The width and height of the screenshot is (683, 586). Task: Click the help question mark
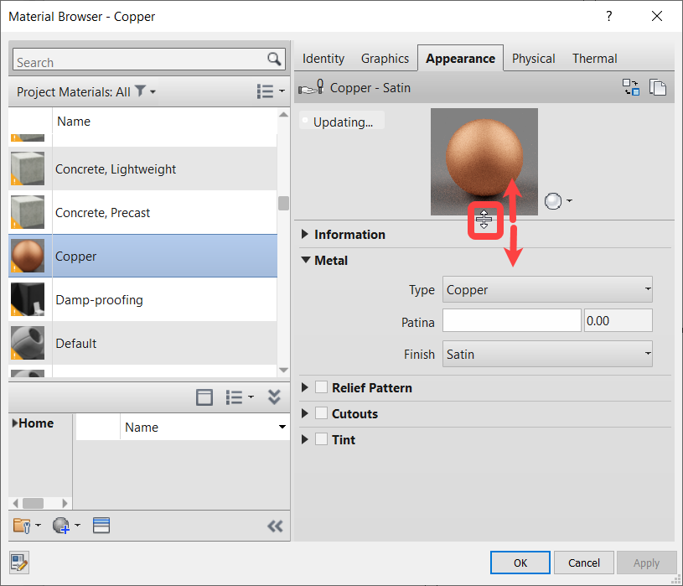tap(609, 17)
